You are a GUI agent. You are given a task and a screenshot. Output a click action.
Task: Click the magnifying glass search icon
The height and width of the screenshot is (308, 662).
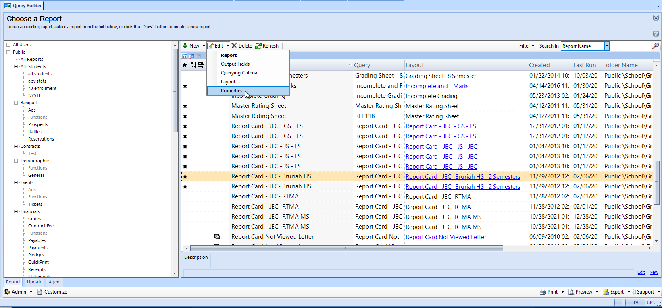(x=656, y=46)
